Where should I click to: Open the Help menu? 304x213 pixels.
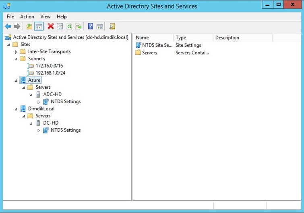(x=62, y=16)
